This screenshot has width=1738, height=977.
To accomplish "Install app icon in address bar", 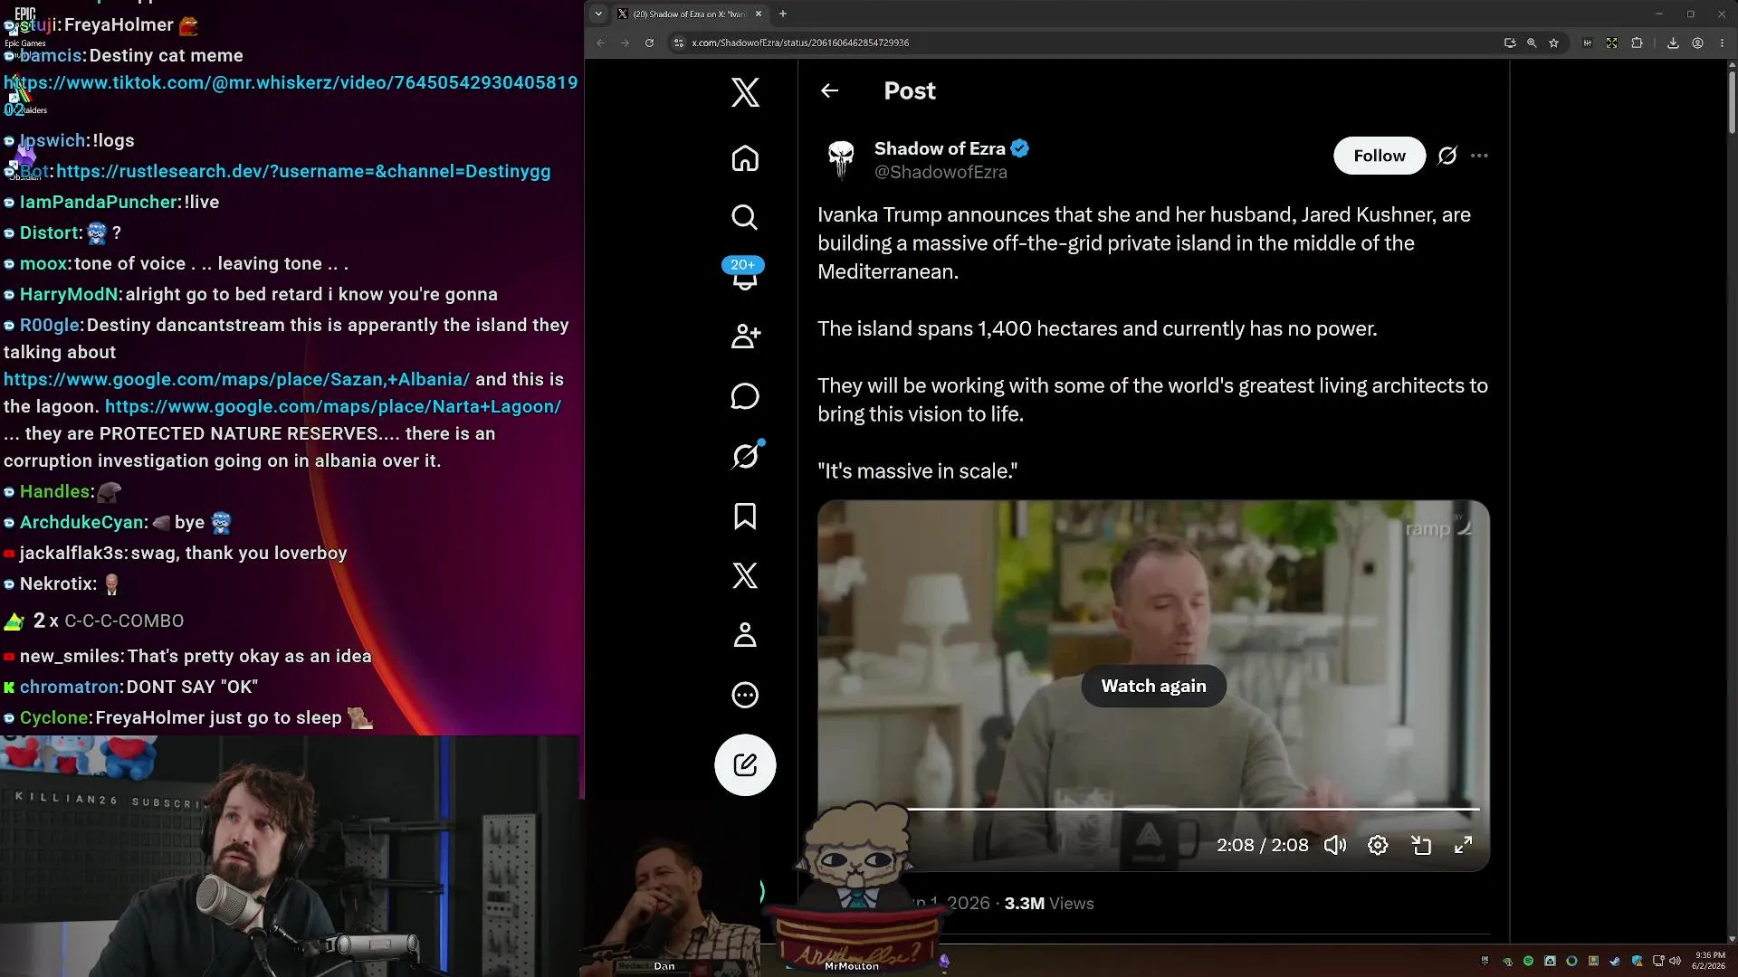I will pyautogui.click(x=1510, y=43).
